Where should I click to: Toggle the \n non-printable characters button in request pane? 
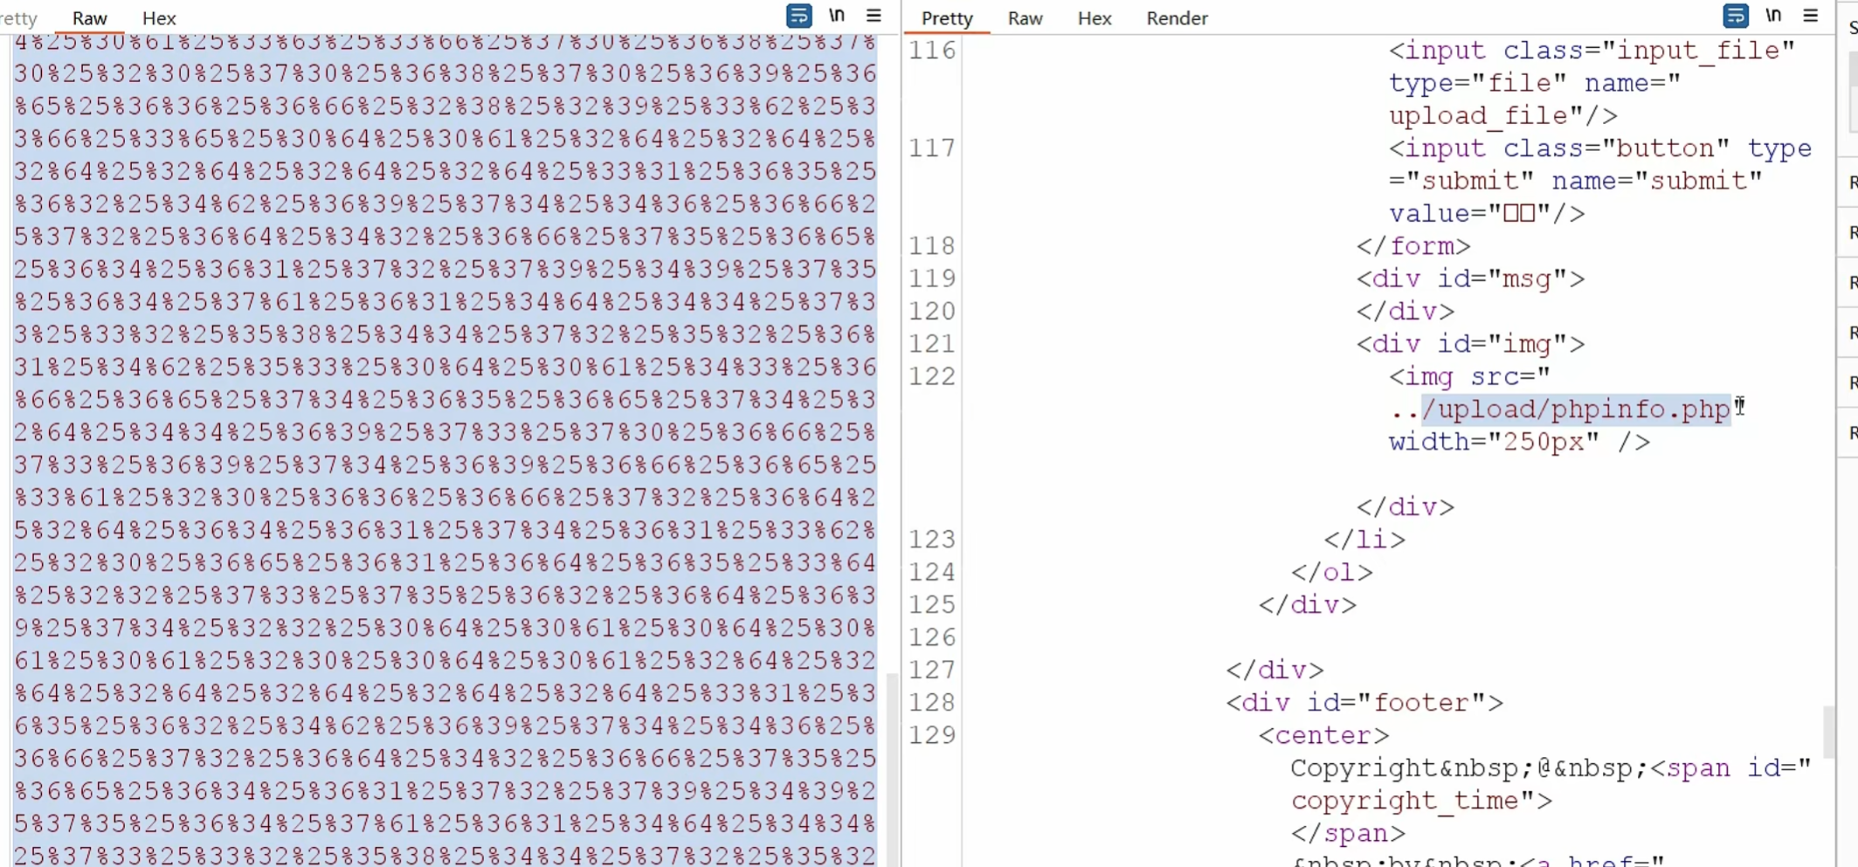837,16
